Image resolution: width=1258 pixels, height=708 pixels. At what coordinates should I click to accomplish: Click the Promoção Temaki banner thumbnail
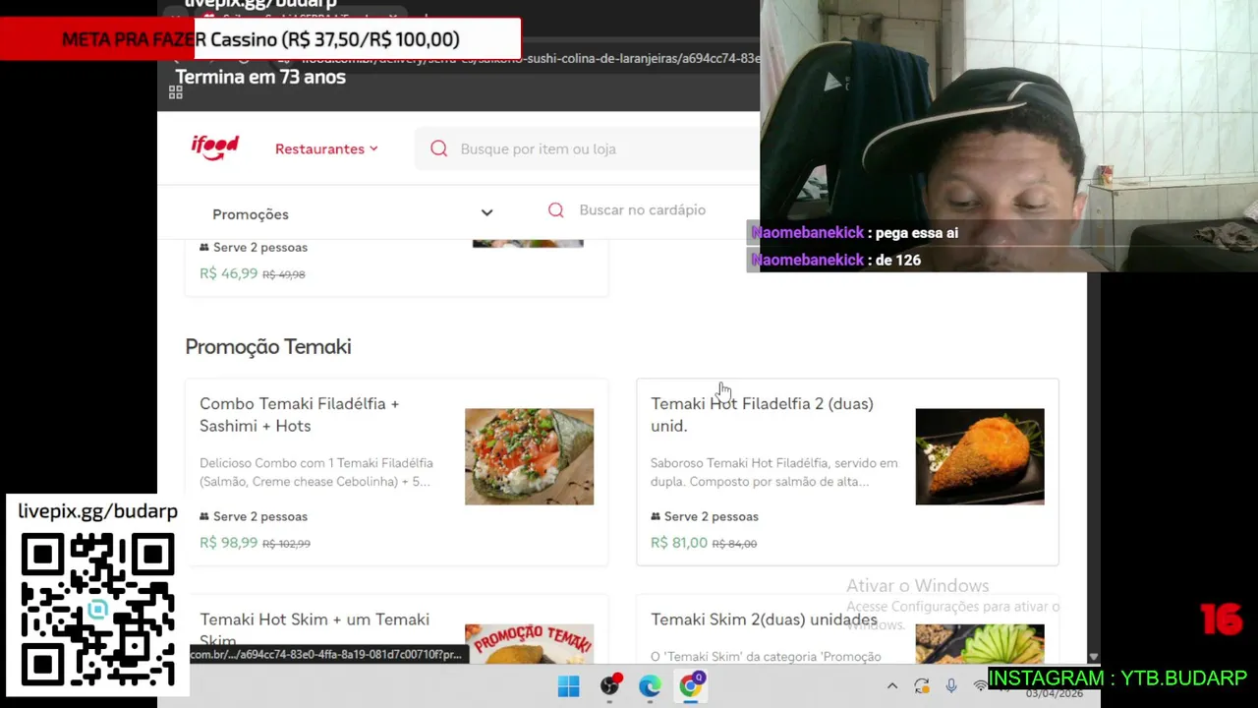[x=529, y=643]
